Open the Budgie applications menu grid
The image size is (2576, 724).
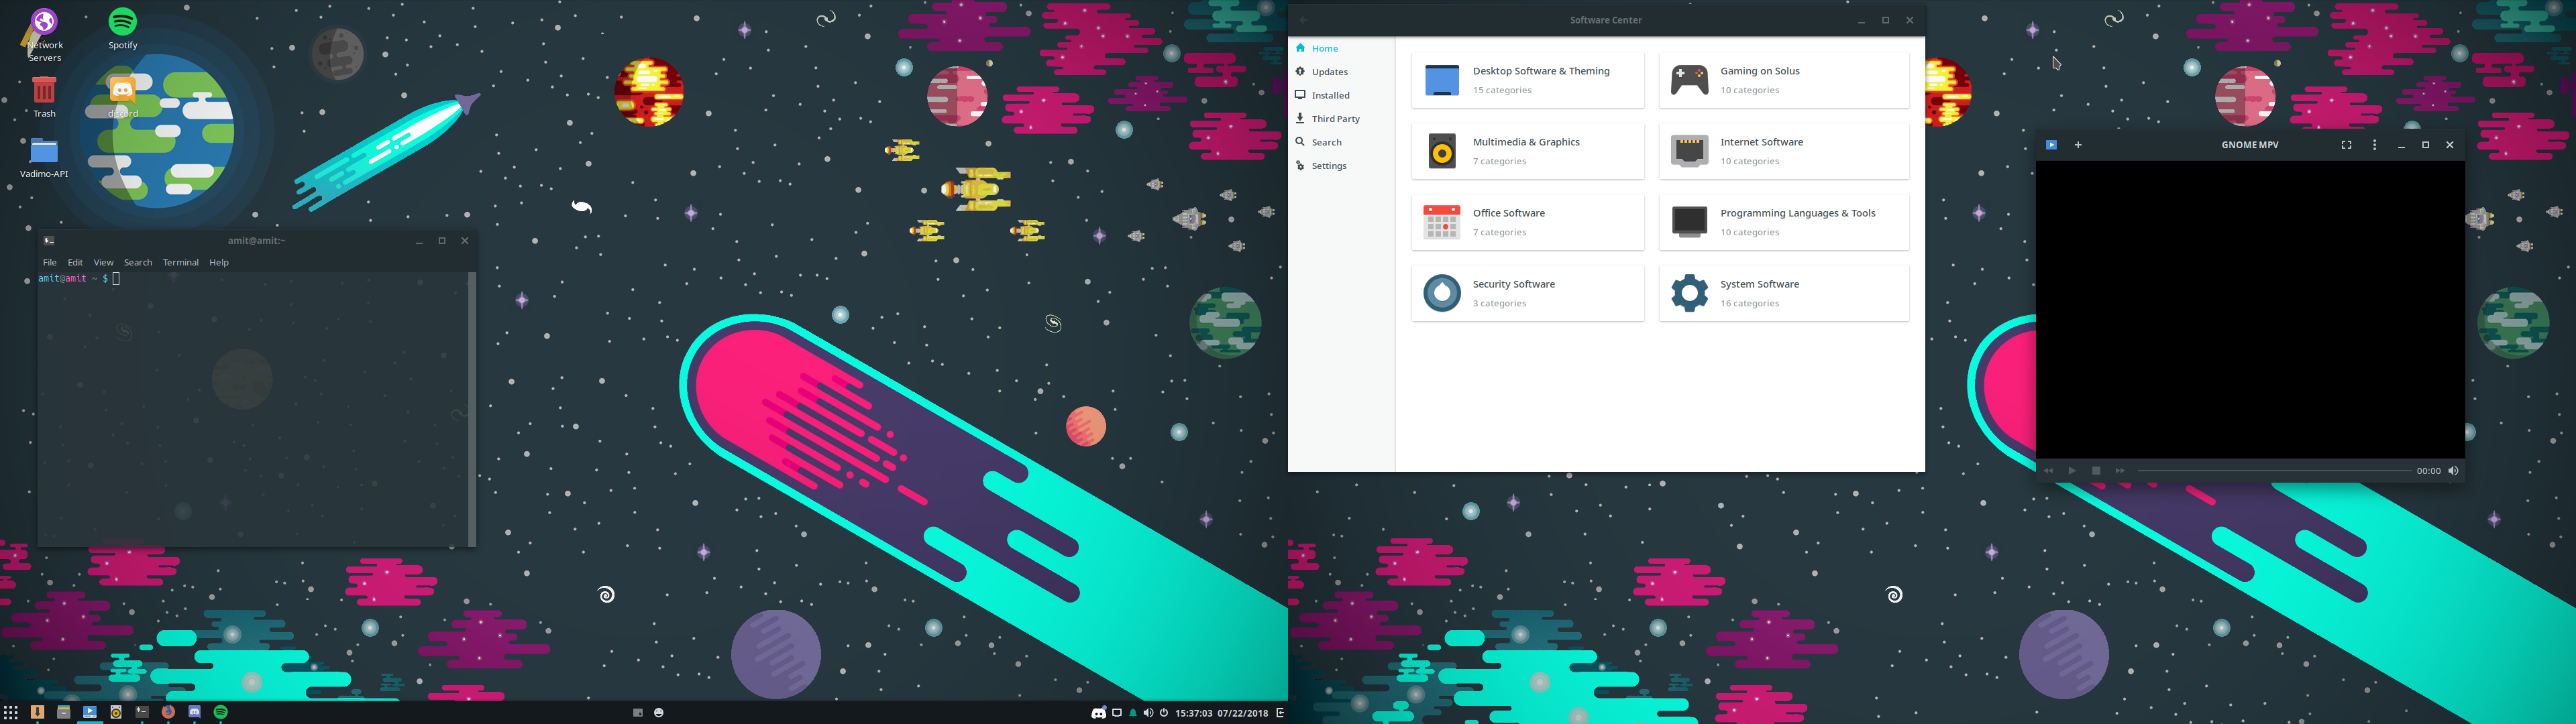[x=11, y=712]
